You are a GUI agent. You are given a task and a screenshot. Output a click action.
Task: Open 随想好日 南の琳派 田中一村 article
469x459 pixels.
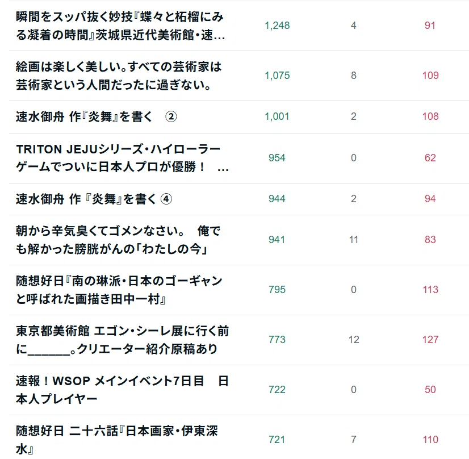point(119,290)
